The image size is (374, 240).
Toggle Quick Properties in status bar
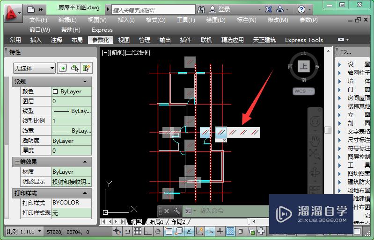tap(241, 231)
